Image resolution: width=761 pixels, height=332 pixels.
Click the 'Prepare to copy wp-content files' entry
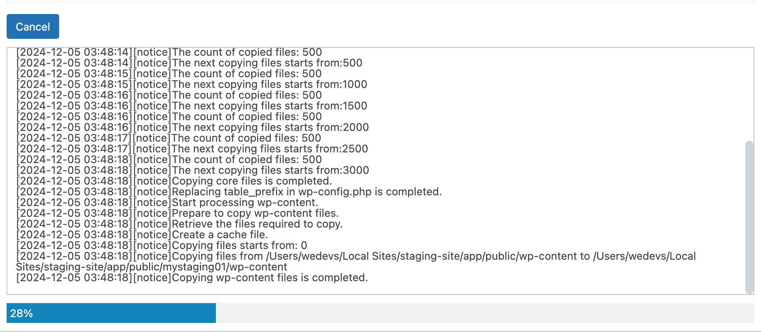click(177, 213)
